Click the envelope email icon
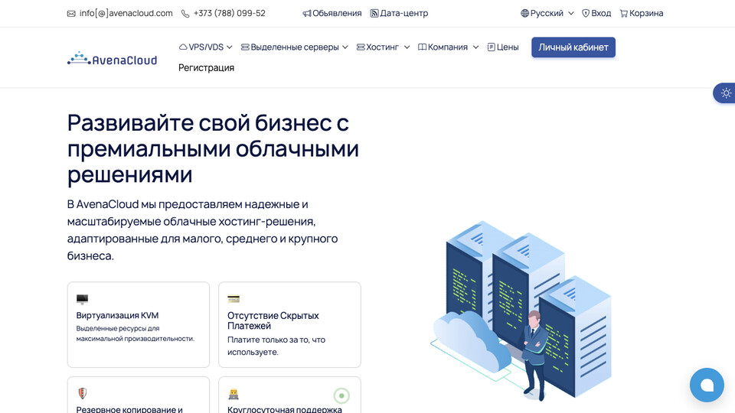The height and width of the screenshot is (413, 735). coord(71,14)
